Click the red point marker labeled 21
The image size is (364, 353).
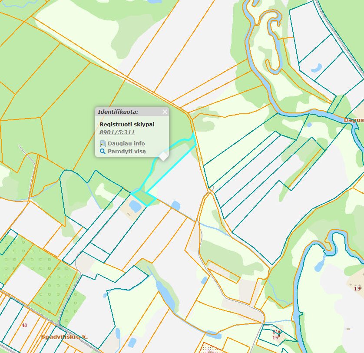pyautogui.click(x=279, y=331)
